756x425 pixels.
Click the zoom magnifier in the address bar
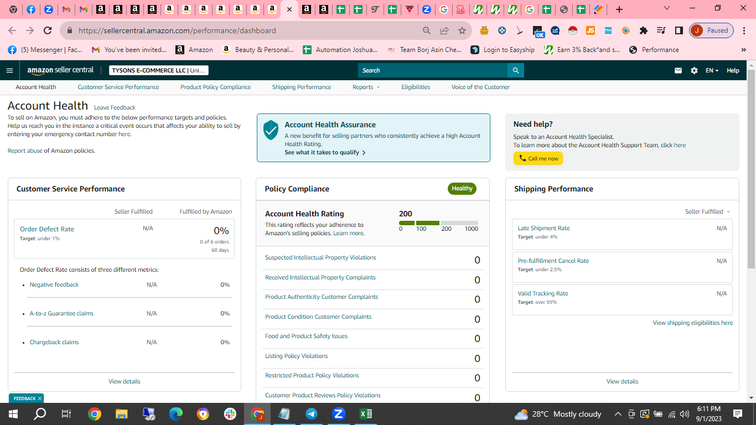click(427, 30)
